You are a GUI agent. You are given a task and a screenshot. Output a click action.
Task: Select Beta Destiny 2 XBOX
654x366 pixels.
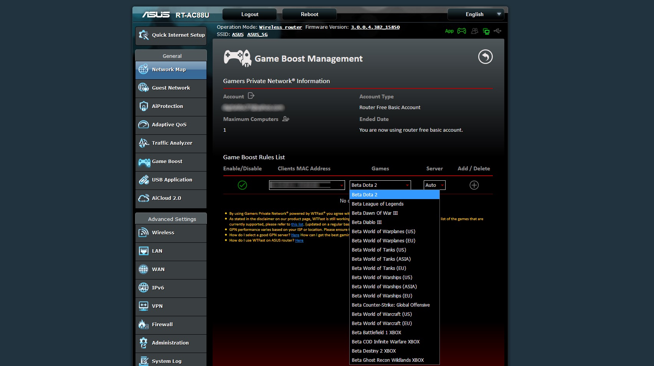pos(395,351)
